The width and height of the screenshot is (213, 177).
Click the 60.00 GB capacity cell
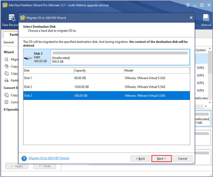pos(80,78)
